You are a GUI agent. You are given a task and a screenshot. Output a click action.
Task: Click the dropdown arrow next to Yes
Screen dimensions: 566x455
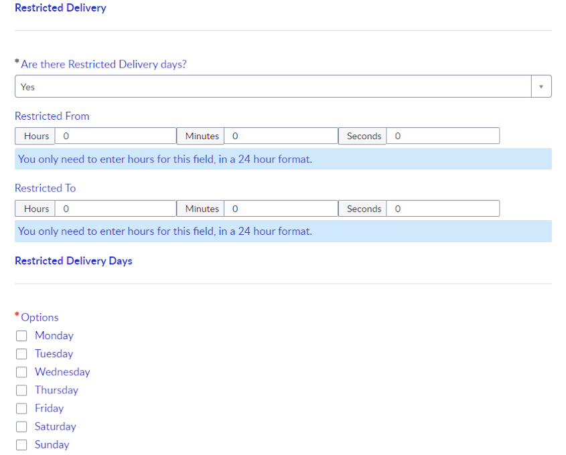(541, 86)
